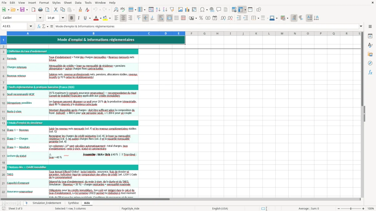Toggle Underline formatting
Viewport: 376px width, 211px height.
pyautogui.click(x=85, y=18)
